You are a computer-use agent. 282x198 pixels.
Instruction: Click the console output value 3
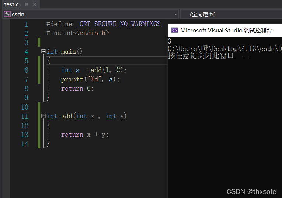pos(170,41)
